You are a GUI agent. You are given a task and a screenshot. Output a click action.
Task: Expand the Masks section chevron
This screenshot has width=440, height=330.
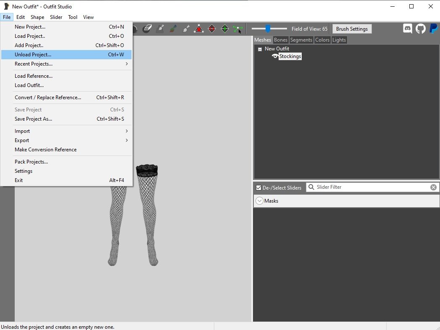click(x=259, y=201)
